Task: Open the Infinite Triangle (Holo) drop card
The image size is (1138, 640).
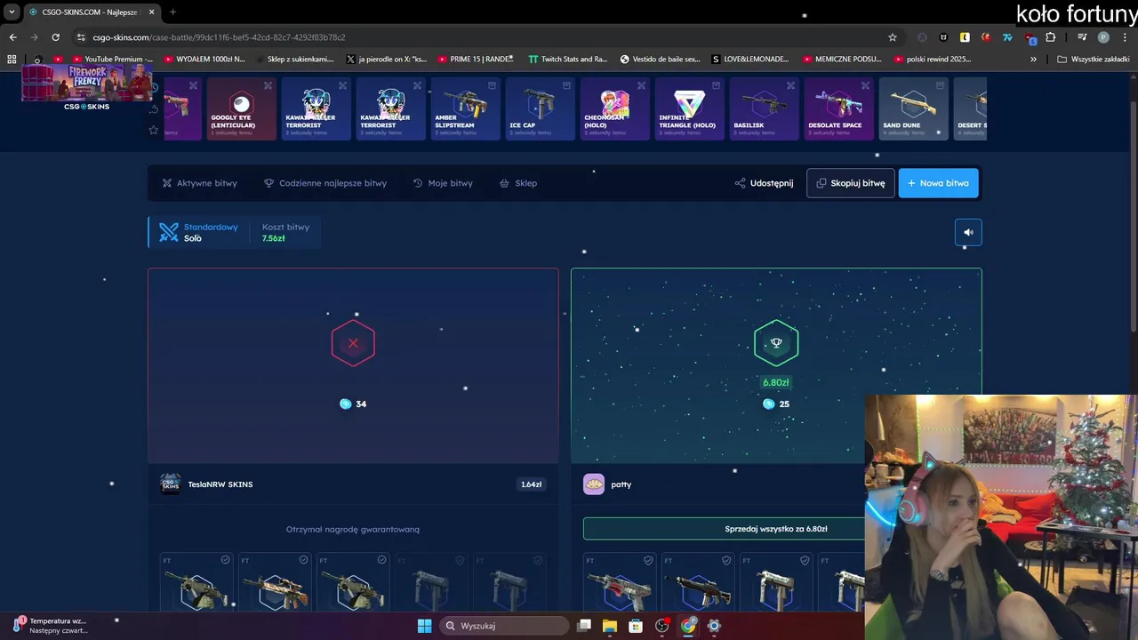Action: pos(690,108)
